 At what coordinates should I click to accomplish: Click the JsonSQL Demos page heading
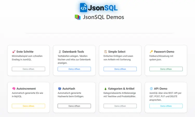tap(103, 17)
